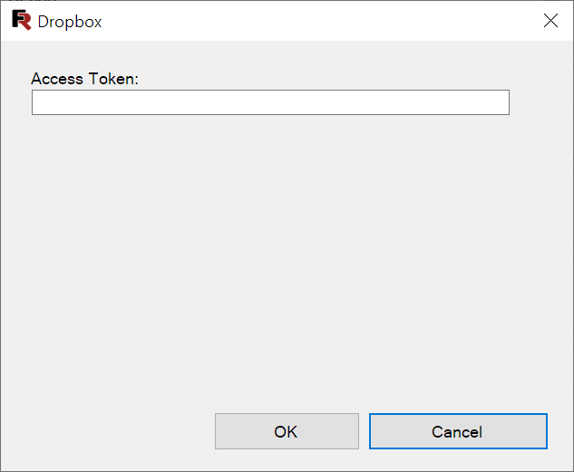Exit the Dropbox window via close icon

(550, 21)
